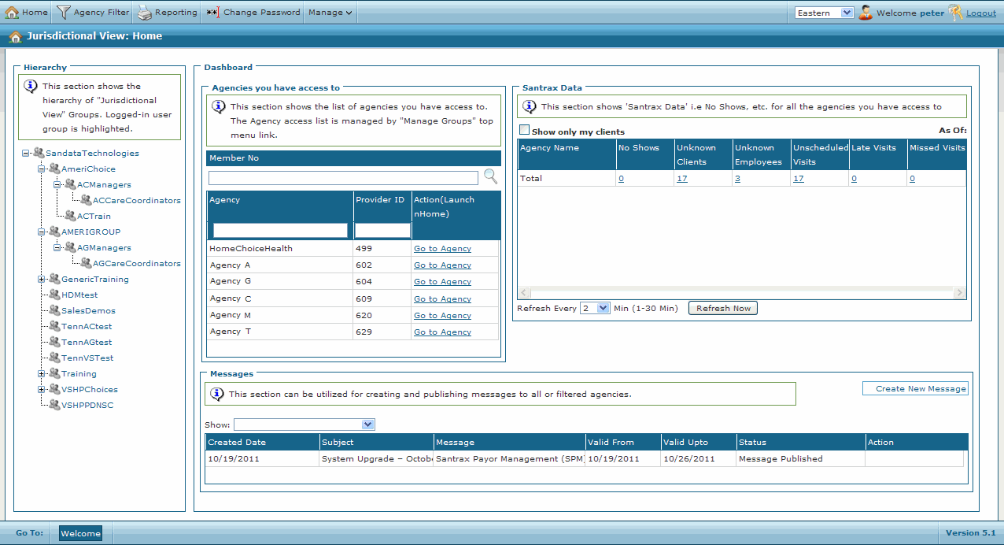Click the Change Password icon
Image resolution: width=1004 pixels, height=545 pixels.
(x=212, y=13)
